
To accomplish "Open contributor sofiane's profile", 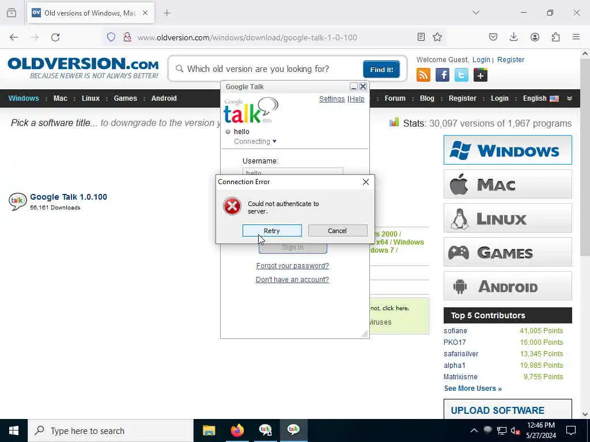I will pos(455,331).
